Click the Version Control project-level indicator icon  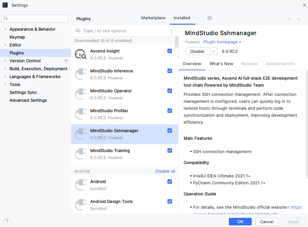[x=66, y=61]
